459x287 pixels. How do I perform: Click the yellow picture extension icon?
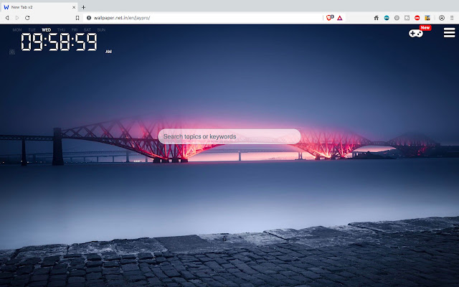(427, 18)
